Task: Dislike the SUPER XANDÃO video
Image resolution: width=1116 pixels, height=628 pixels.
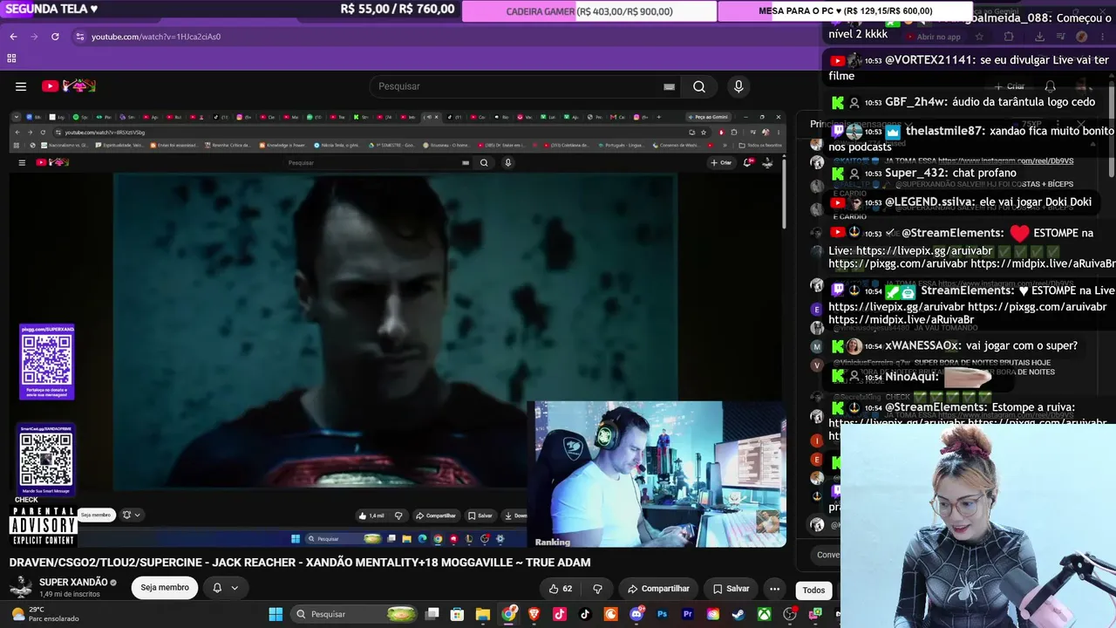Action: click(597, 589)
